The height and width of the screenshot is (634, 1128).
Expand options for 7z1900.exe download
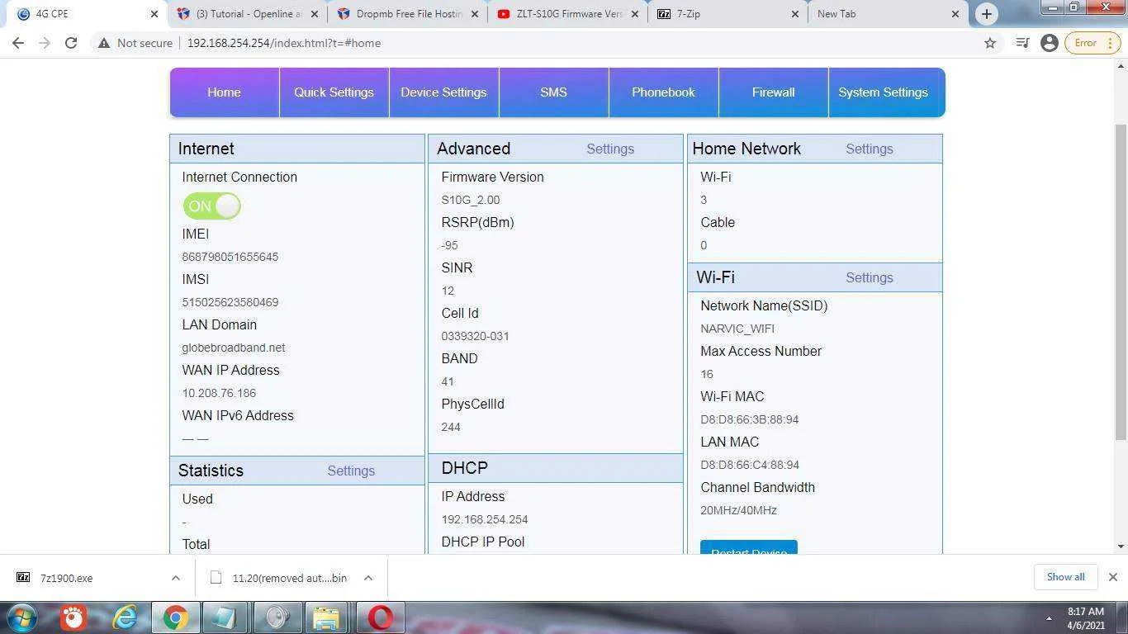[x=175, y=578]
